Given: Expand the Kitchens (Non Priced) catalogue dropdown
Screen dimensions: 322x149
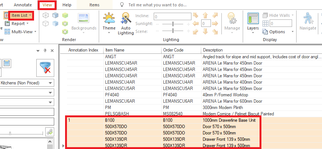Looking at the screenshot, I should pos(27,83).
